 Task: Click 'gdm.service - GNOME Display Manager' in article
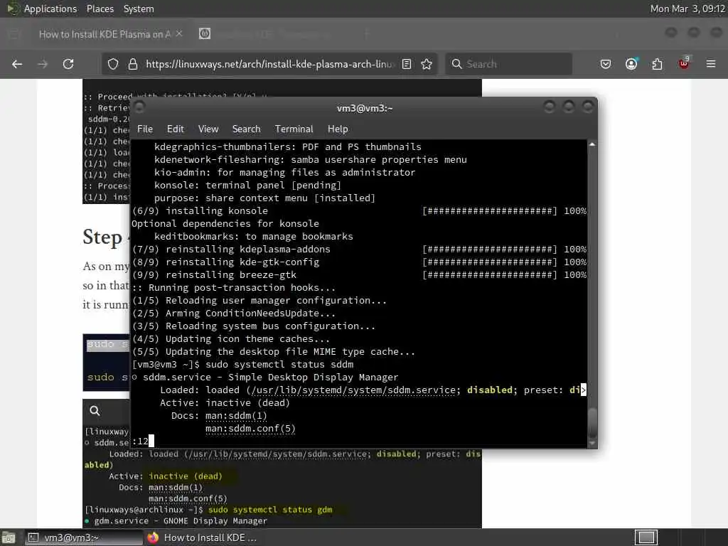[x=181, y=521]
